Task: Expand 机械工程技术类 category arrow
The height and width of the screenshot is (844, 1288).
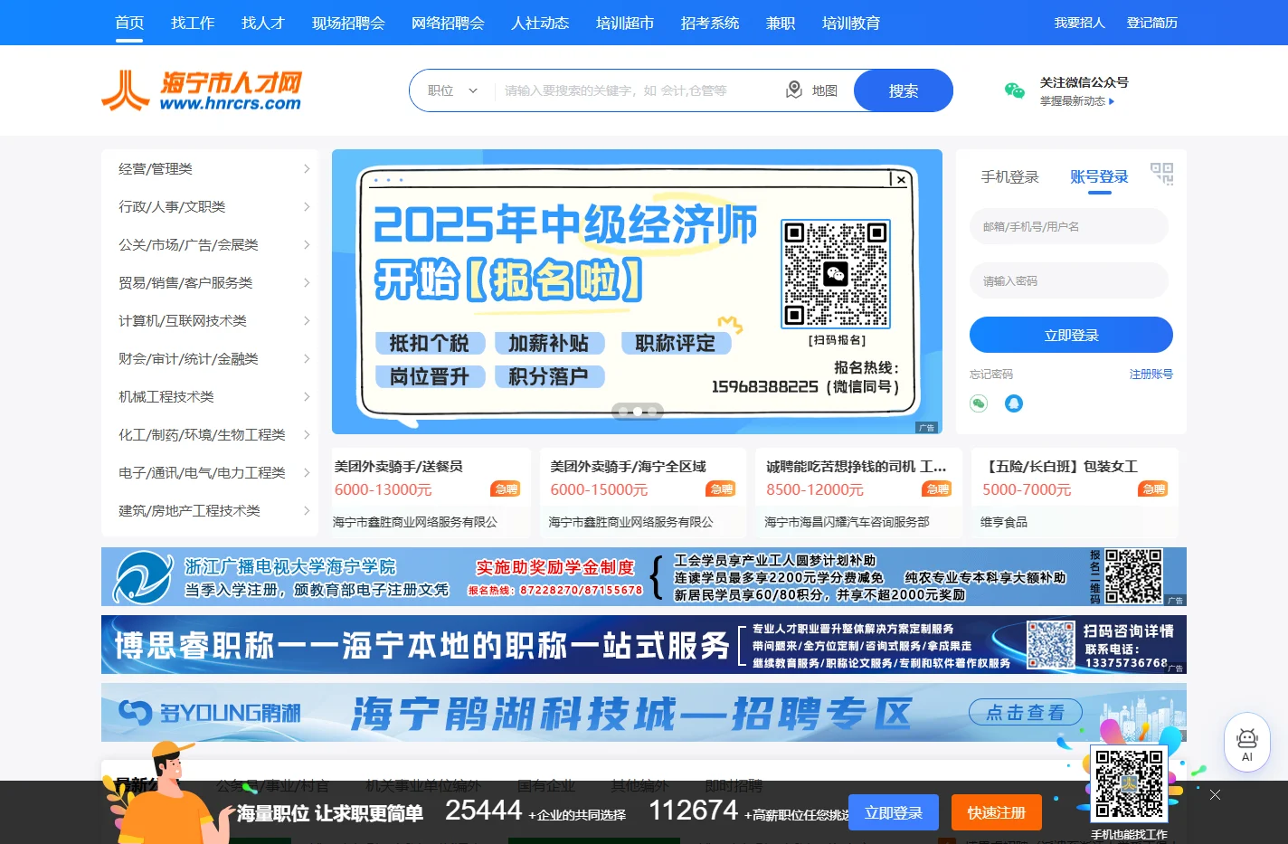Action: pyautogui.click(x=307, y=397)
